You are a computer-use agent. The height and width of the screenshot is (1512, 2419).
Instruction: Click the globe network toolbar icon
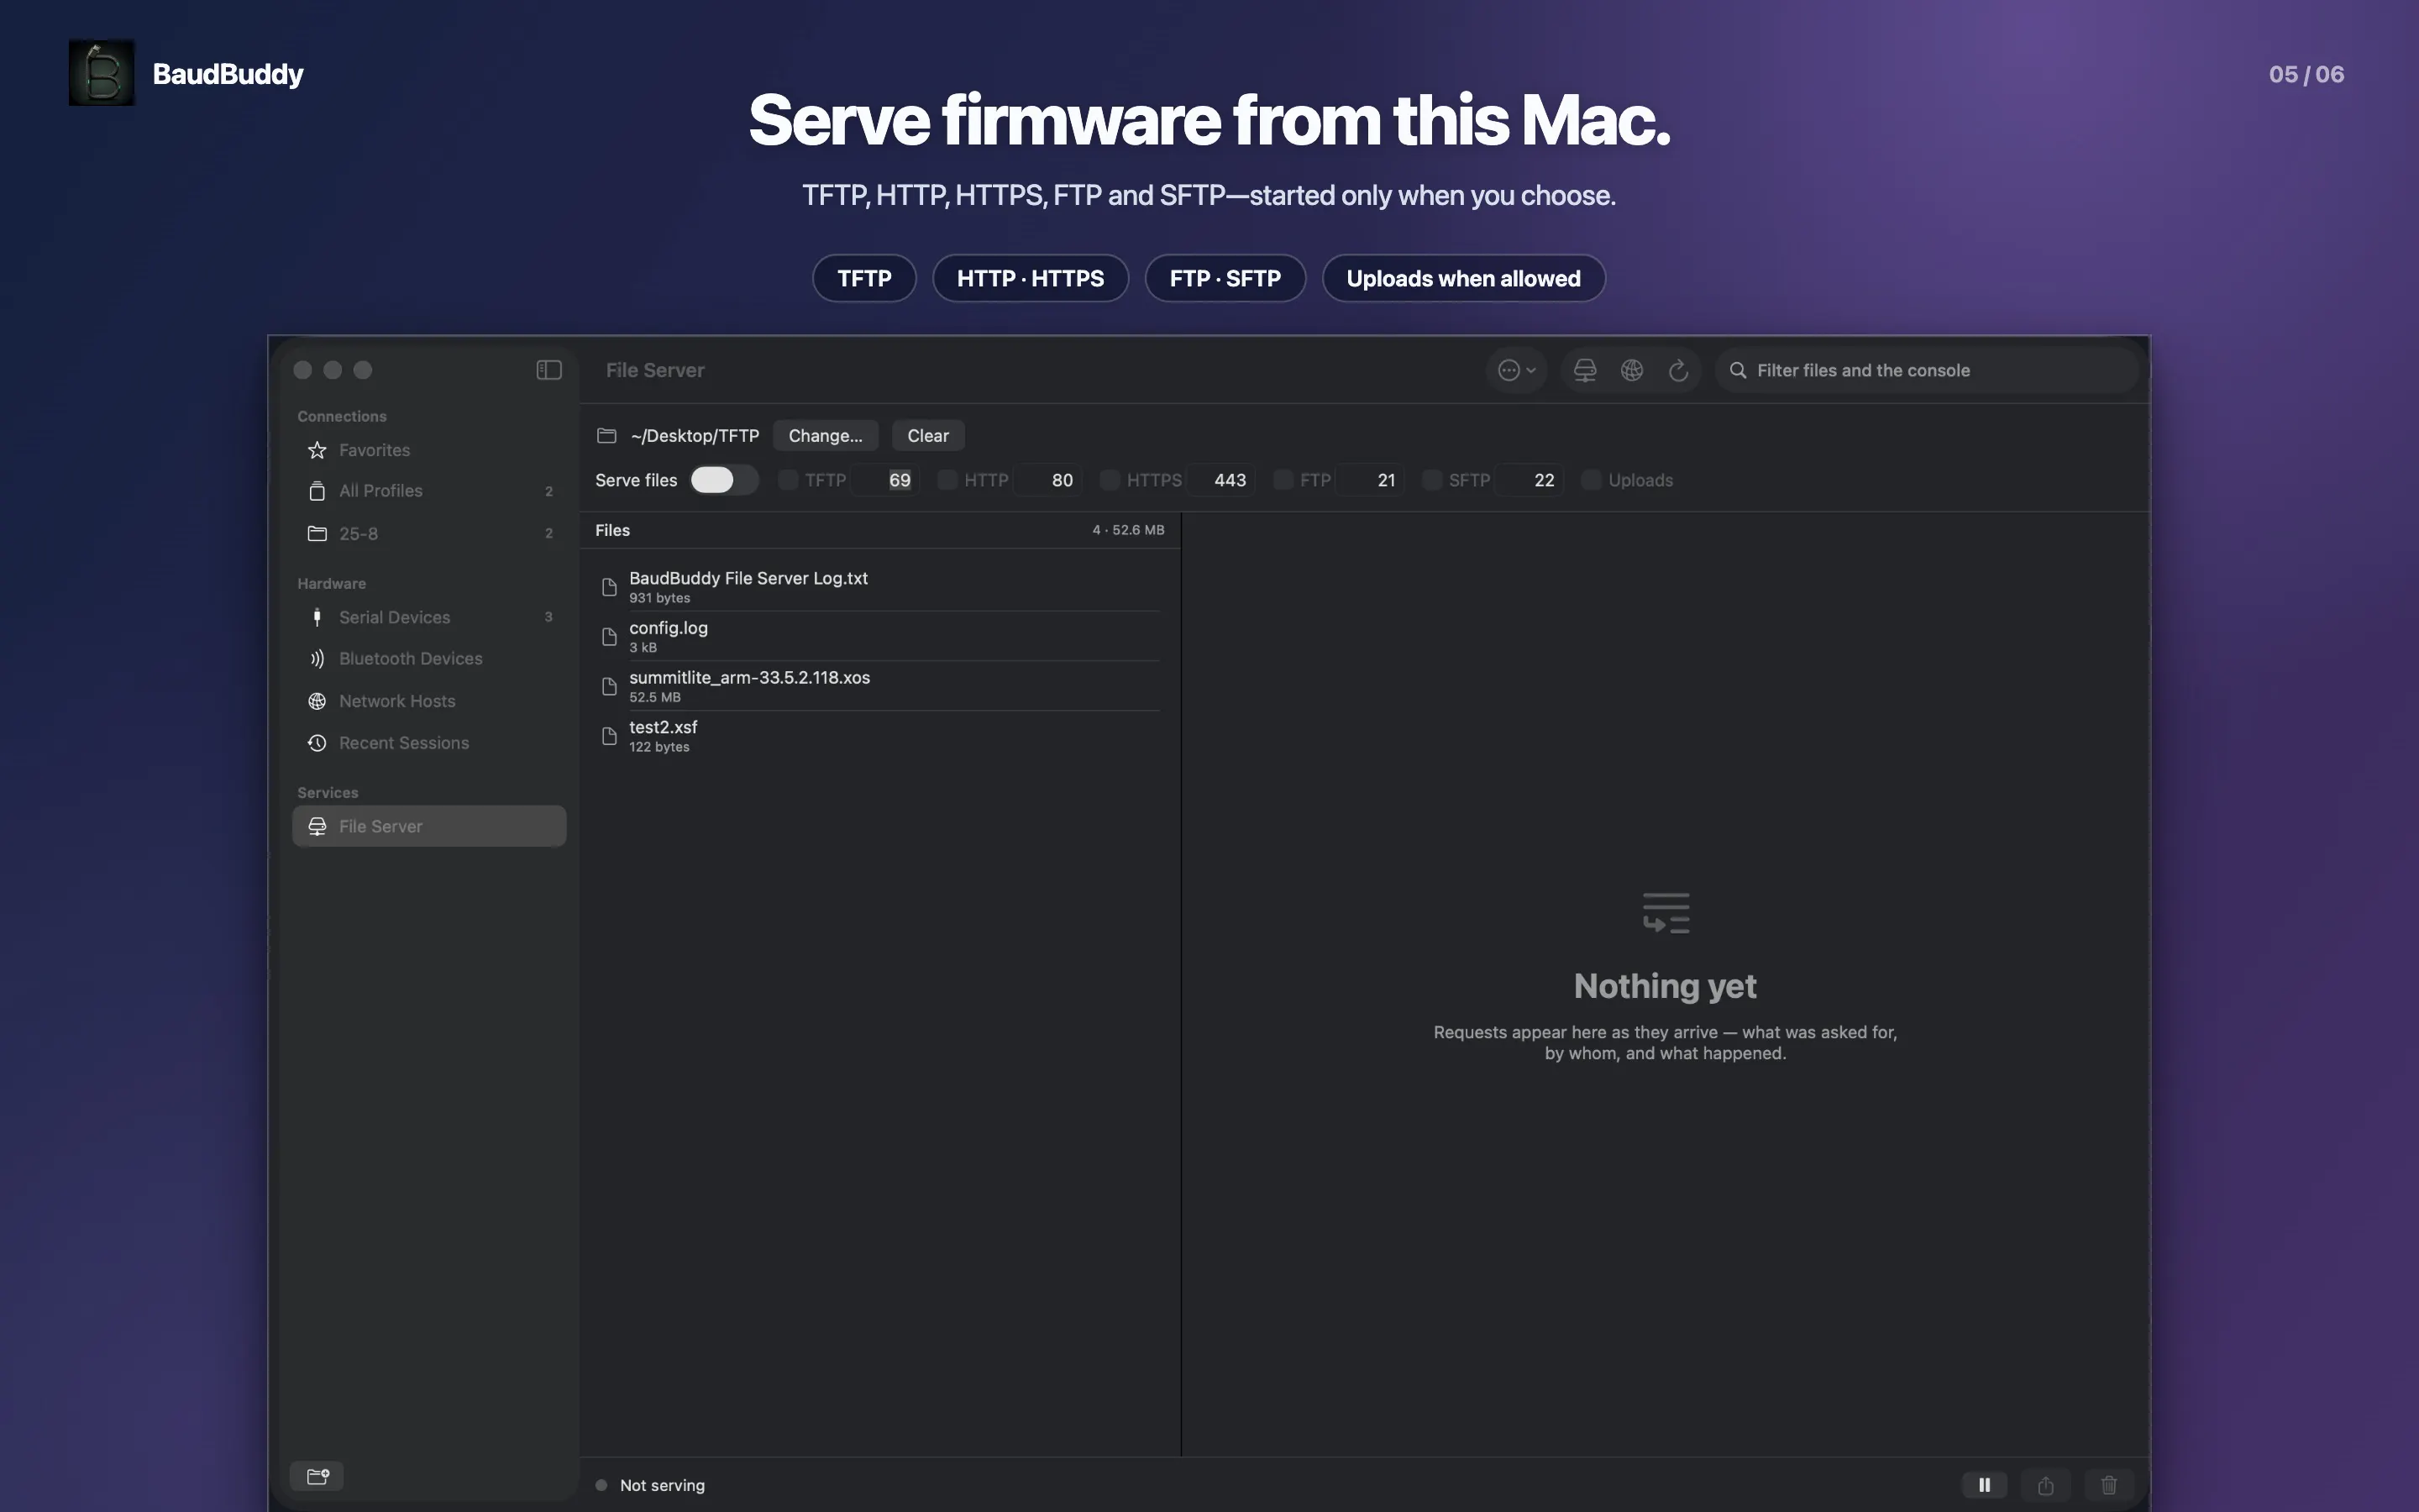(1631, 370)
